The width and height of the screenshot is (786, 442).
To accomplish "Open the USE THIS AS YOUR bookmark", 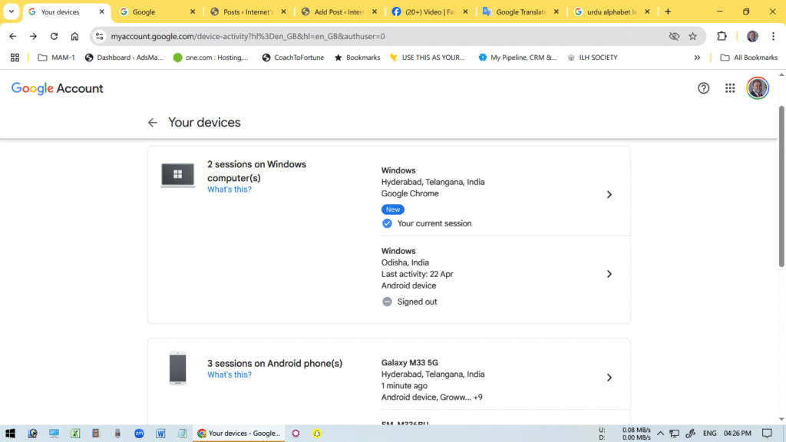I will 427,58.
